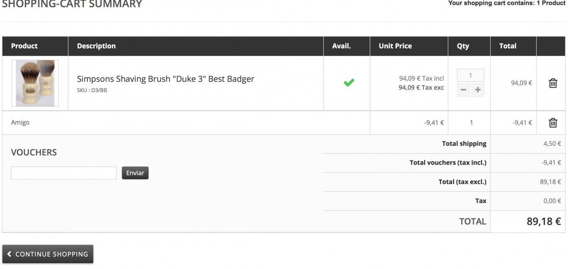Click the Amigo voucher name

(x=20, y=123)
